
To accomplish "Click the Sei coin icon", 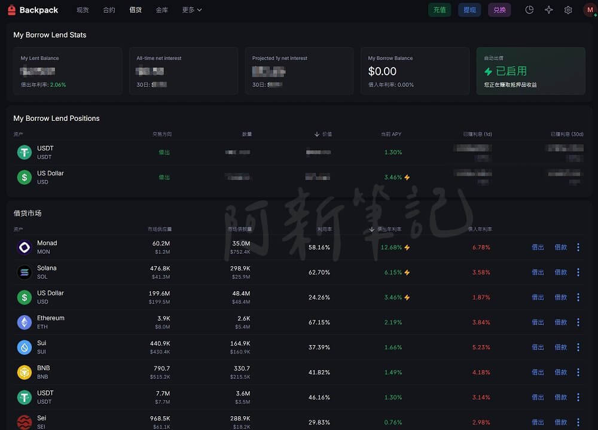I will [x=25, y=422].
